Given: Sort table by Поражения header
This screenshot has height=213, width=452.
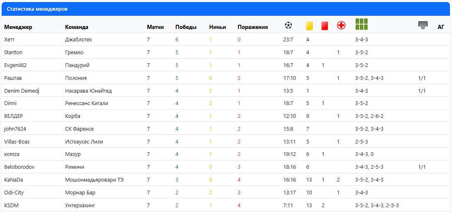Looking at the screenshot, I should [x=253, y=27].
